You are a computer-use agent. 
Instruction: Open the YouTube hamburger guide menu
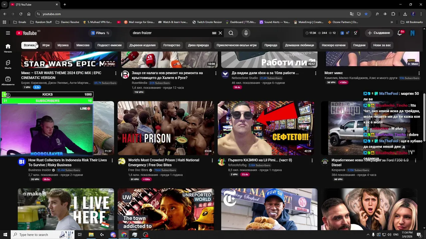[8, 33]
